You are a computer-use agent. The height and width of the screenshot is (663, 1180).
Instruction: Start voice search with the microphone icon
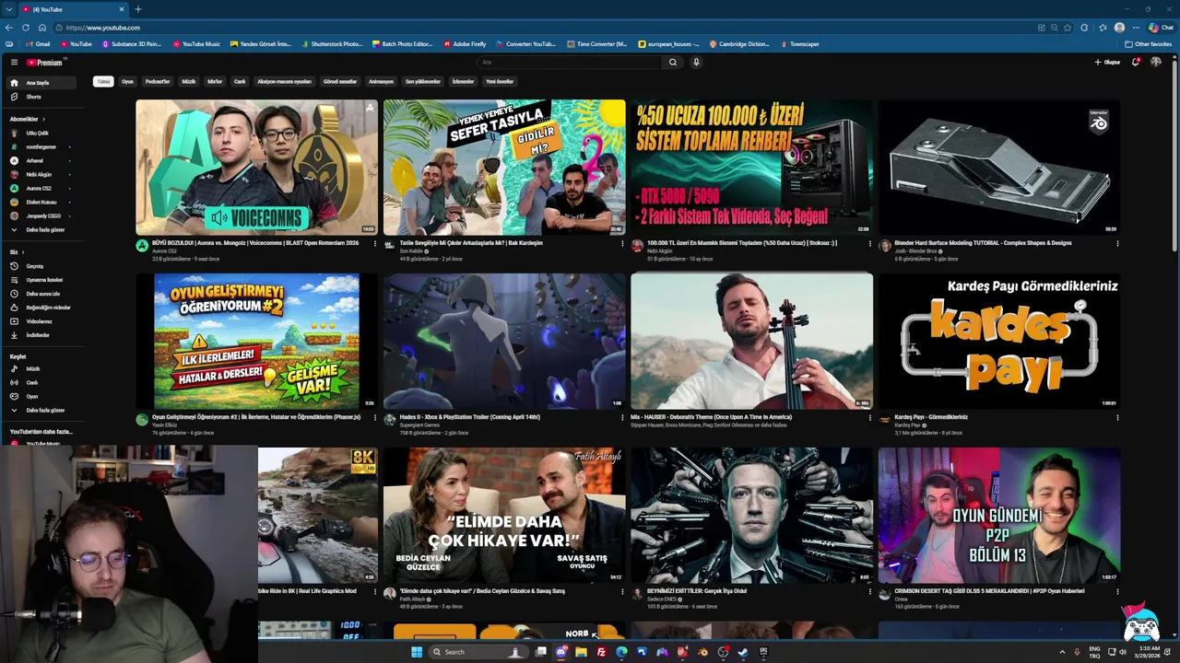click(696, 63)
